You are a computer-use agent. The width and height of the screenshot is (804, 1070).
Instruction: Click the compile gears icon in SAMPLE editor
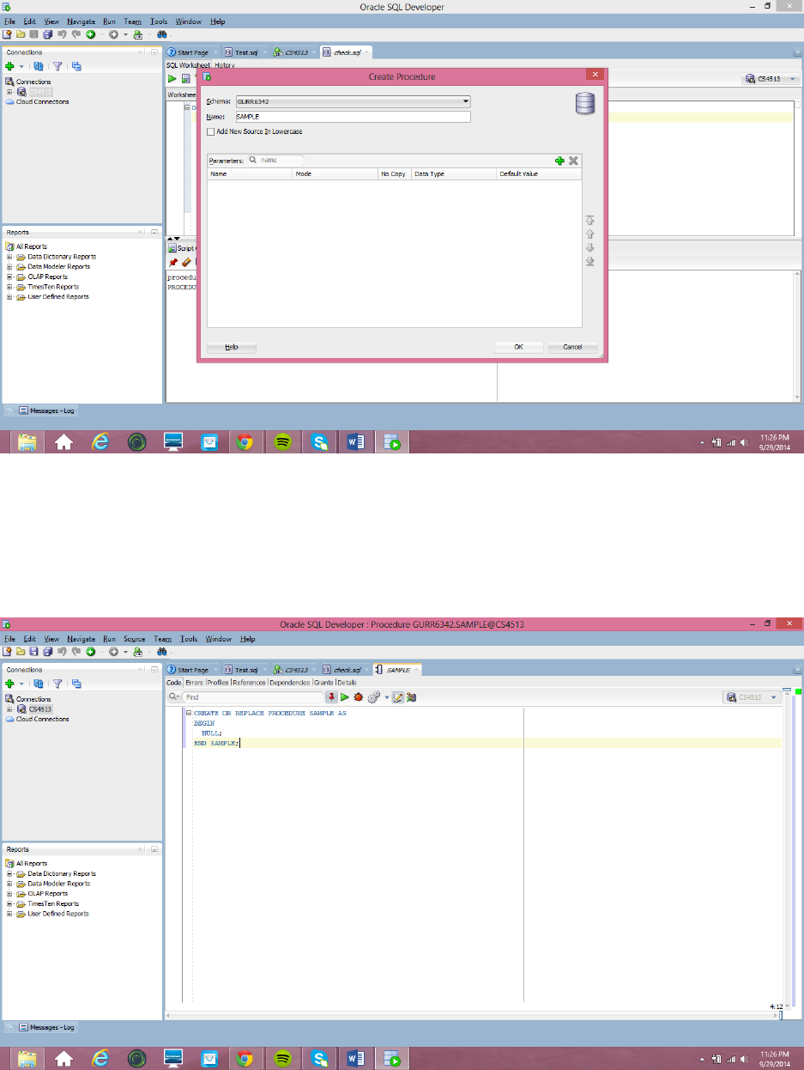point(374,697)
